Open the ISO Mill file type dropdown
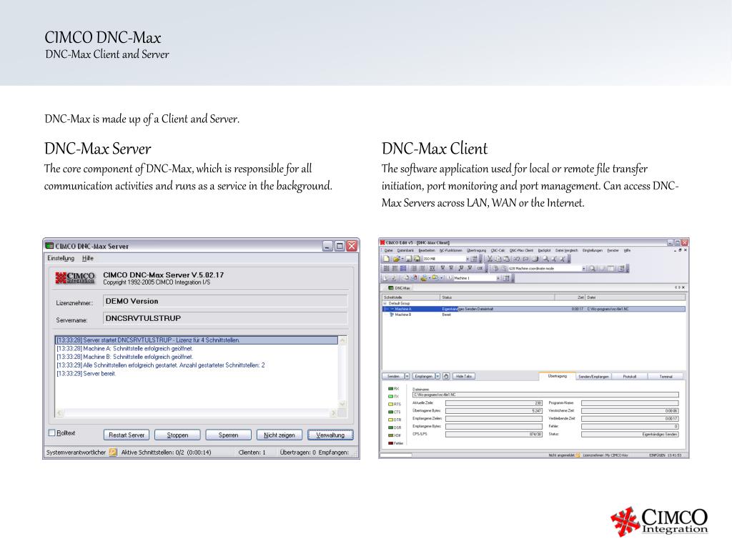The height and width of the screenshot is (549, 732). coord(468,259)
